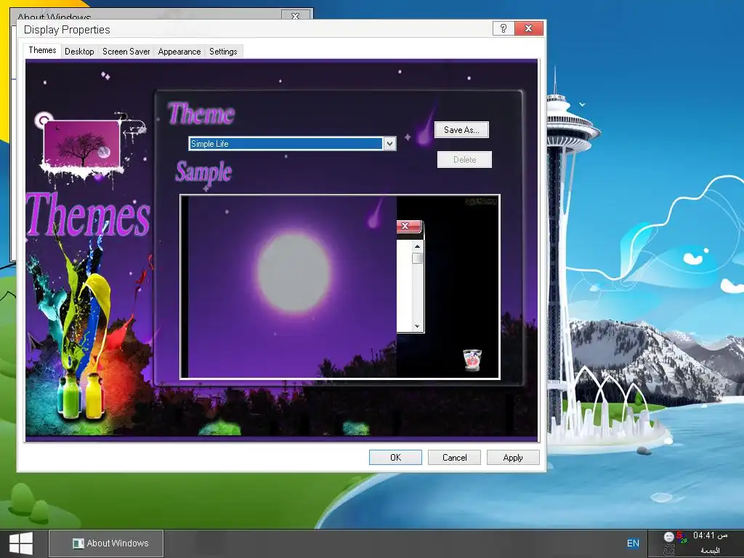Switch the EN language indicator
Viewport: 744px width, 558px height.
pyautogui.click(x=633, y=543)
